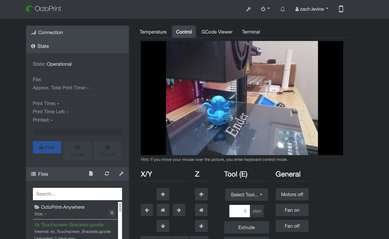Click the notifications bell icon
This screenshot has width=389, height=239.
pyautogui.click(x=283, y=9)
